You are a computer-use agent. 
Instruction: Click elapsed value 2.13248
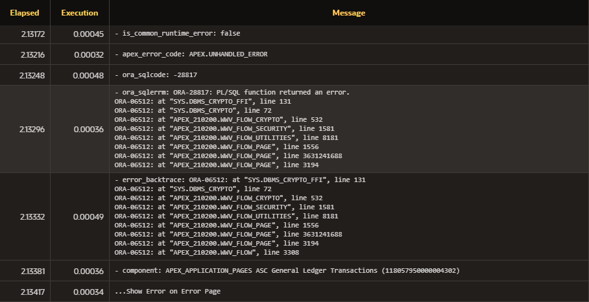pos(32,75)
